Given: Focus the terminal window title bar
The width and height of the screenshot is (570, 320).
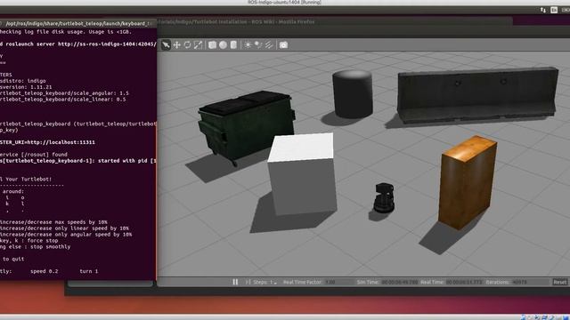Looking at the screenshot, I should (78, 24).
